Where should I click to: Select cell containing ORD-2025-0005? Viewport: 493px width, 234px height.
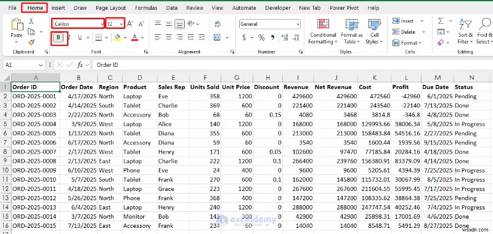click(36, 133)
